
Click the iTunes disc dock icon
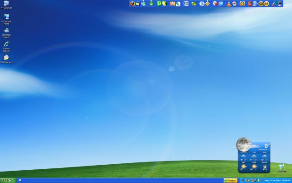pyautogui.click(x=202, y=4)
